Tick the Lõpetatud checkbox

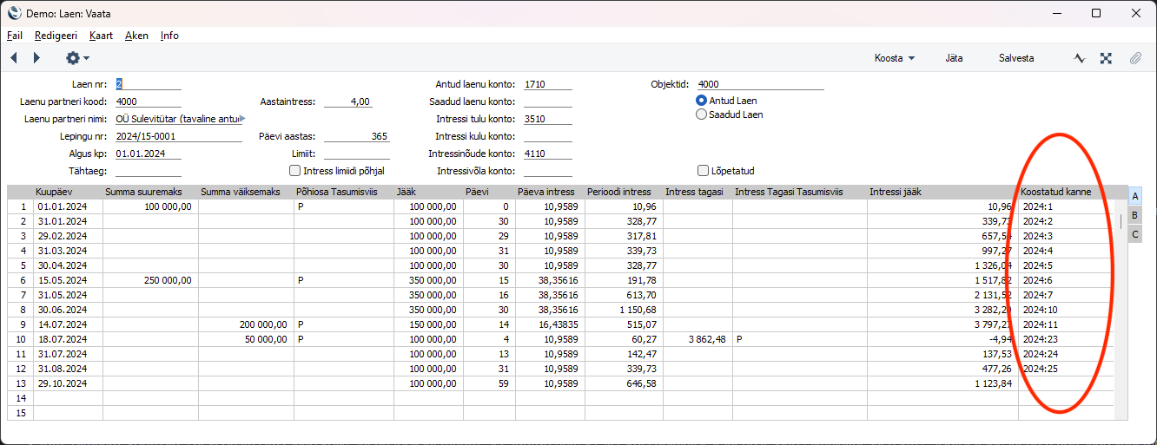click(704, 171)
